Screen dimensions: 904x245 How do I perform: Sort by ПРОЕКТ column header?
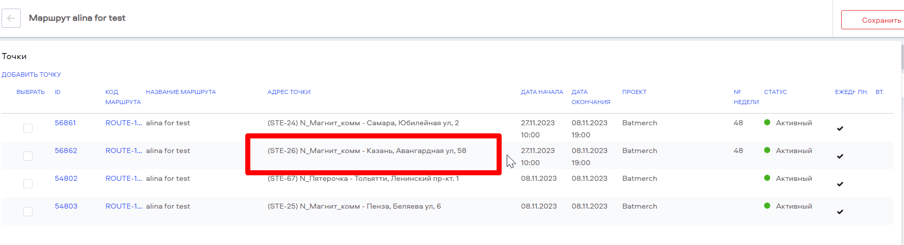point(634,92)
